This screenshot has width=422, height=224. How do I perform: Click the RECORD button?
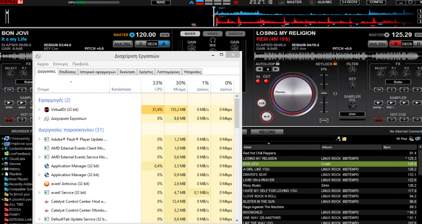point(267,132)
